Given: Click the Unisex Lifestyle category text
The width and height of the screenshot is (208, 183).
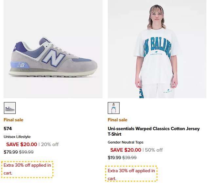Looking at the screenshot, I should coord(17,137).
